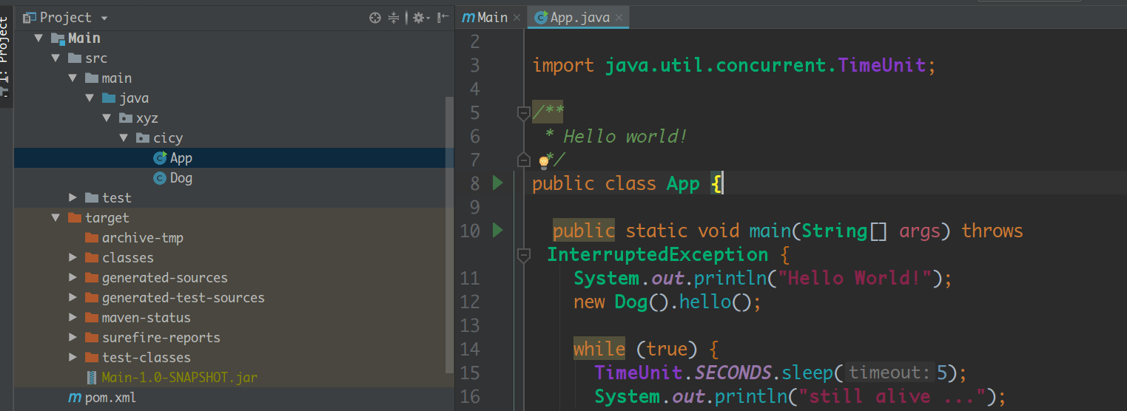Expand the test-classes folder arrow
Image resolution: width=1127 pixels, height=411 pixels.
click(x=73, y=357)
